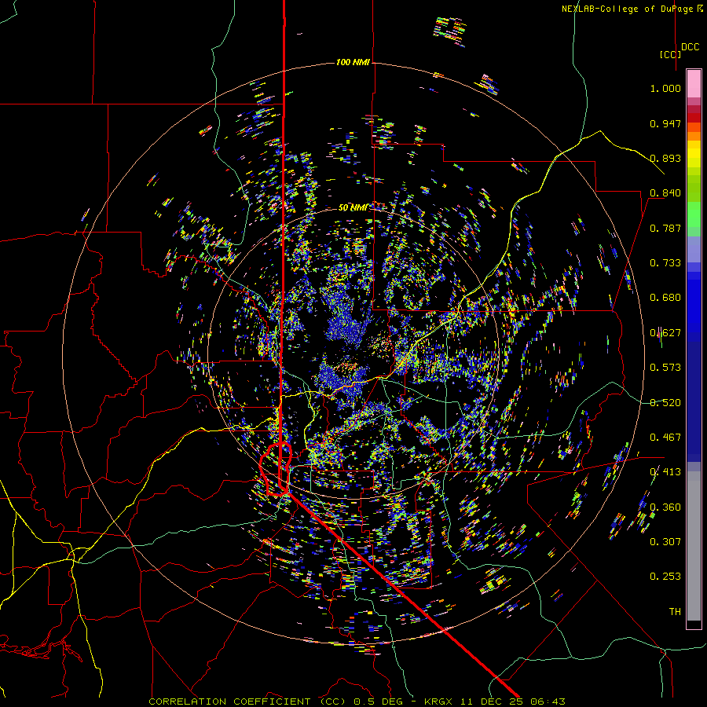This screenshot has width=707, height=707.
Task: Pick the pink segment of color bar
Action: pos(694,83)
